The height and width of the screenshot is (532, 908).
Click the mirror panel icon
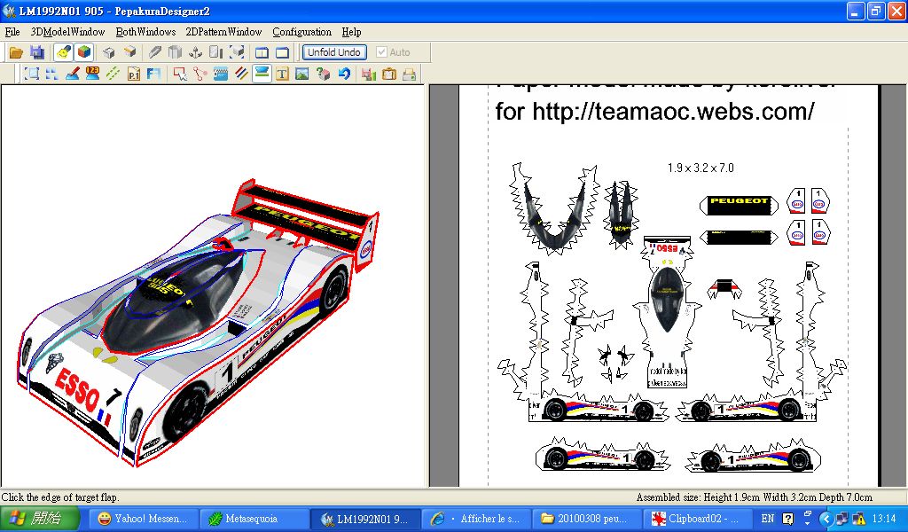[216, 52]
